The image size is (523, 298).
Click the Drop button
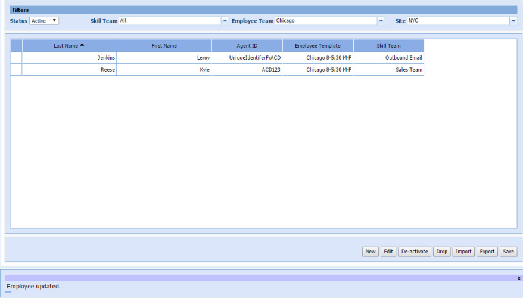(441, 252)
